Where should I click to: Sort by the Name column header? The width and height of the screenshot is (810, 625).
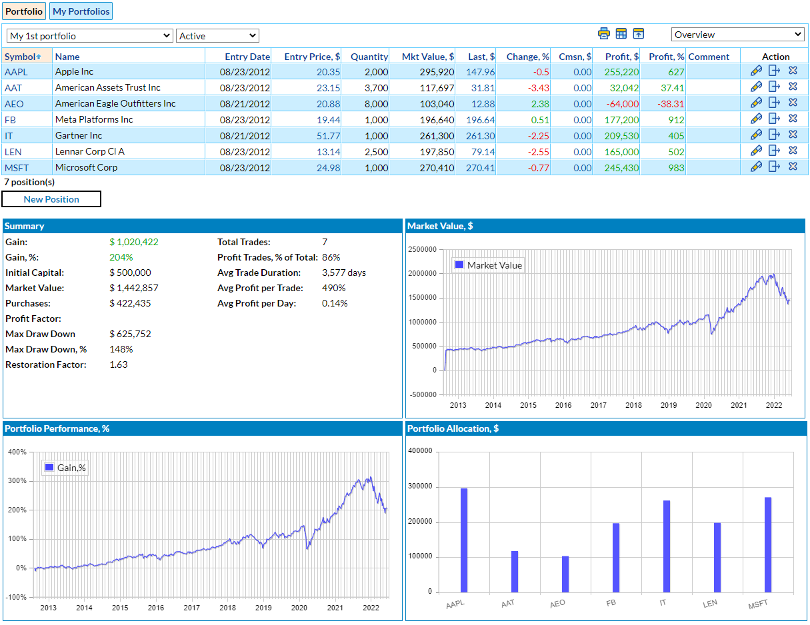click(x=67, y=57)
